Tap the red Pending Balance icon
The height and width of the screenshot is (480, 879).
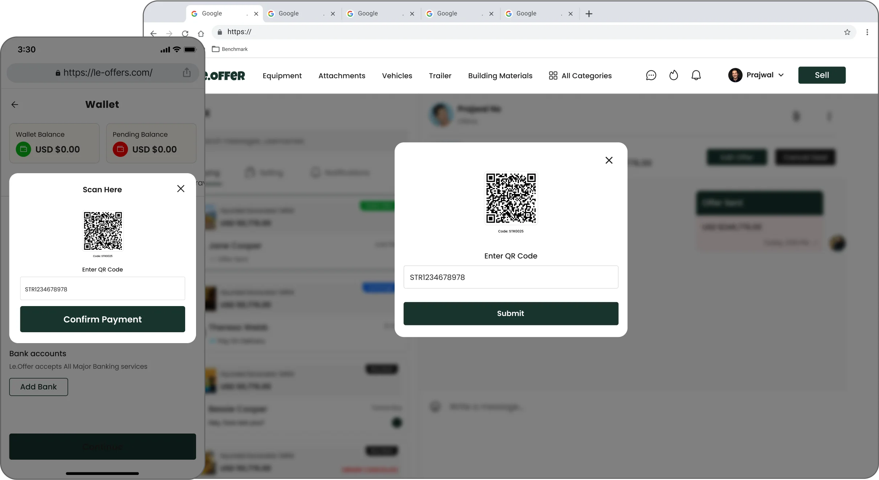pyautogui.click(x=120, y=149)
